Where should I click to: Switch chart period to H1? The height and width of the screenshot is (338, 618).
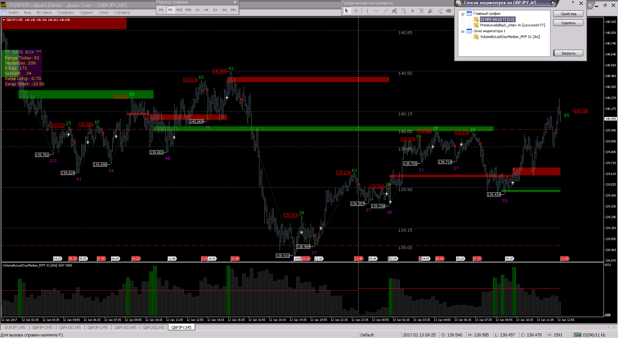point(197,10)
